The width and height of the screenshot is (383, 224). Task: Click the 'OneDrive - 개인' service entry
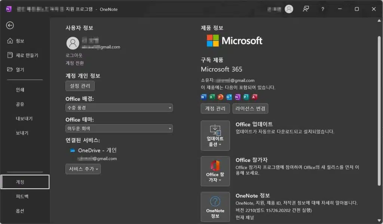tap(97, 150)
